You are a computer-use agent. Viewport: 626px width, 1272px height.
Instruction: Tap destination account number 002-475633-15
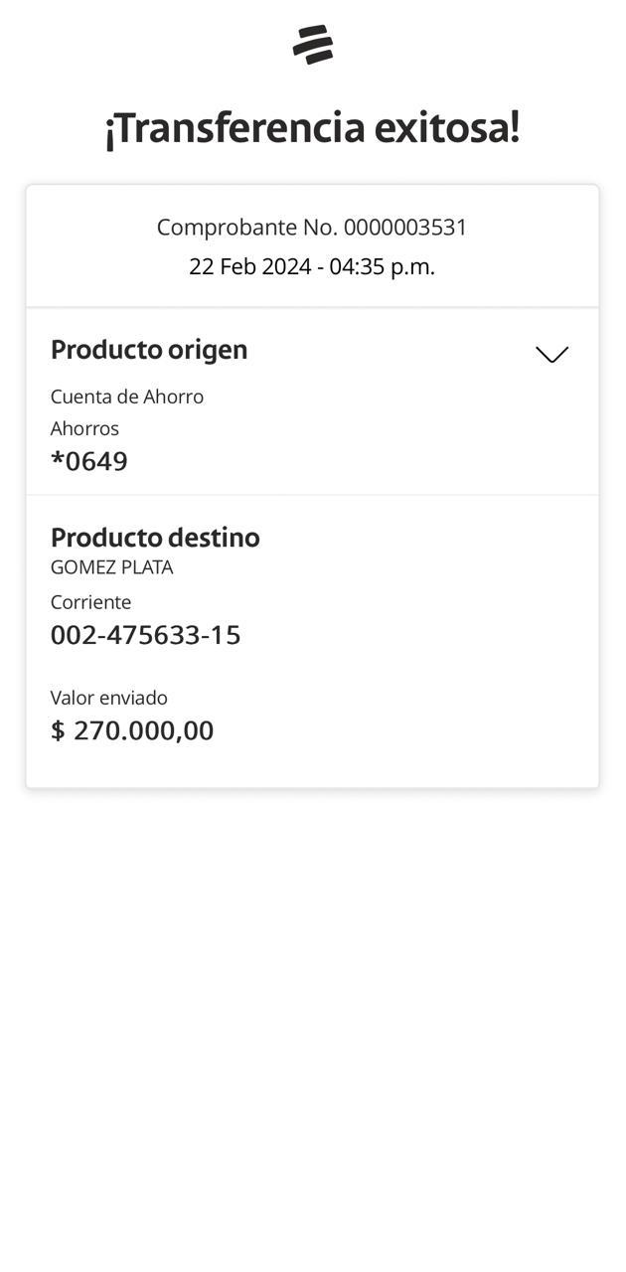pos(145,635)
